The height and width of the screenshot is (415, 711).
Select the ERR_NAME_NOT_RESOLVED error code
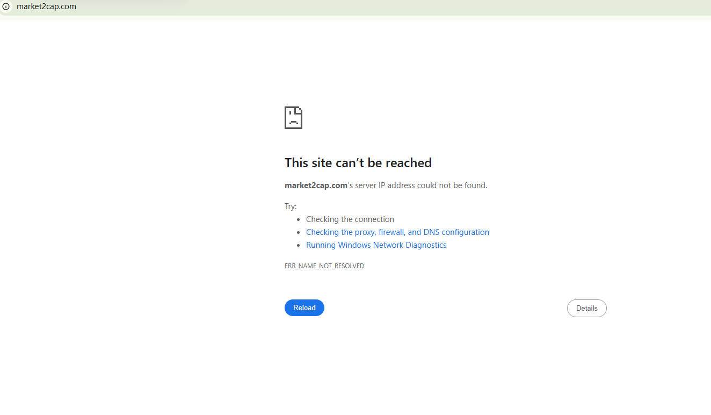[324, 266]
